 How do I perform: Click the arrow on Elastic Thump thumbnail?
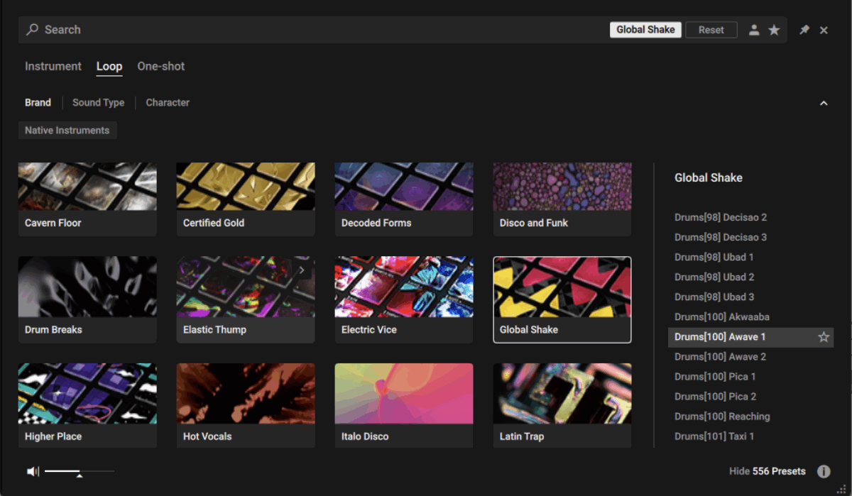[x=302, y=270]
